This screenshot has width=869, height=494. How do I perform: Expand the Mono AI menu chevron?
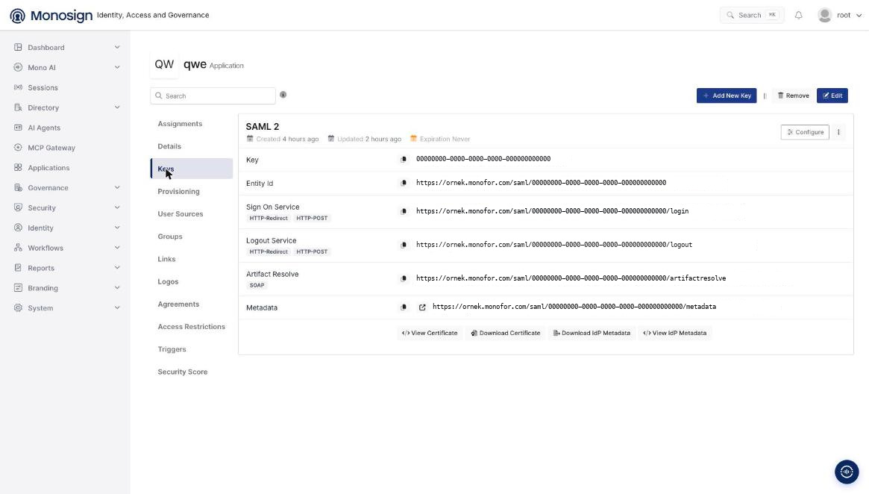117,68
